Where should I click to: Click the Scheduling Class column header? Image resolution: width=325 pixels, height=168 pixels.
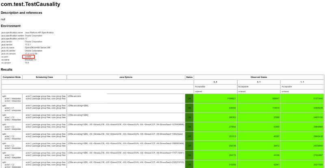(x=44, y=77)
